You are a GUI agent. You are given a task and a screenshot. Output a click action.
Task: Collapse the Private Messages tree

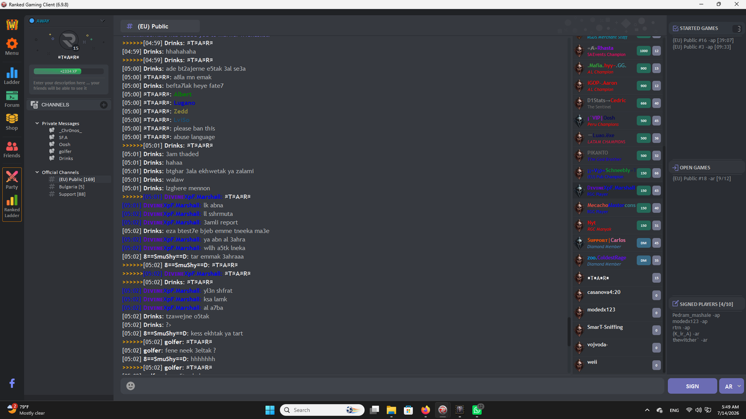coord(37,123)
